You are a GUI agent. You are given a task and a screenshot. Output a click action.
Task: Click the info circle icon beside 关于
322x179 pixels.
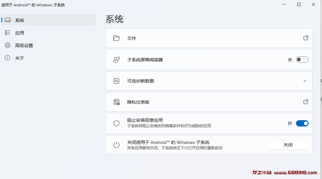point(7,58)
